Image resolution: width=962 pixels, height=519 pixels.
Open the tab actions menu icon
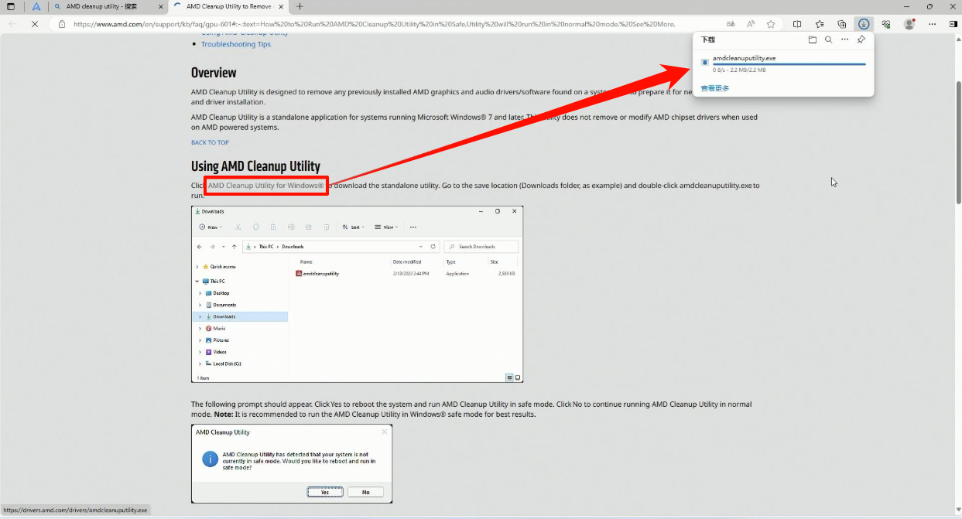(x=11, y=6)
